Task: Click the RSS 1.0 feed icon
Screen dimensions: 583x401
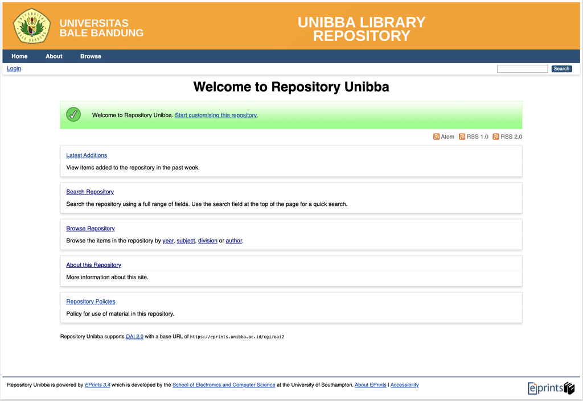Action: click(462, 137)
